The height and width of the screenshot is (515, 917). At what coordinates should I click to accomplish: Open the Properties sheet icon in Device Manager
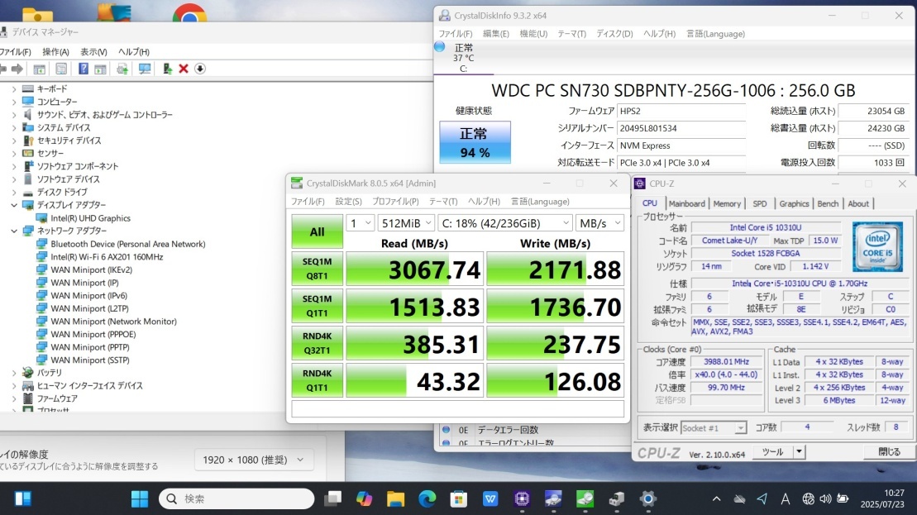61,69
